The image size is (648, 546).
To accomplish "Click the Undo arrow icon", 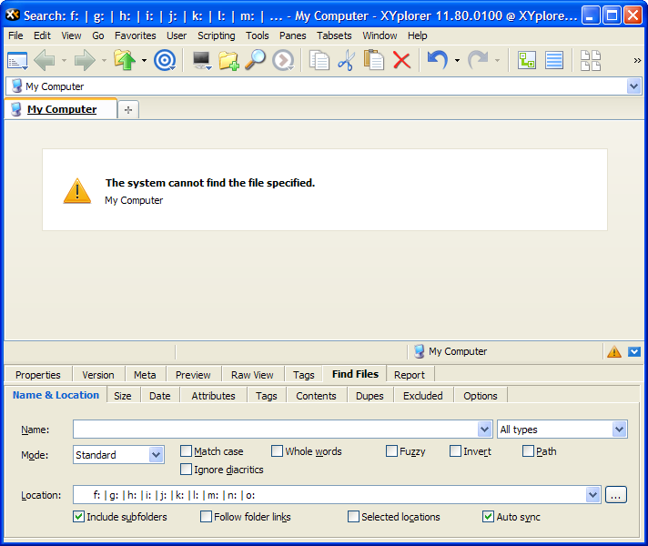I will tap(438, 61).
